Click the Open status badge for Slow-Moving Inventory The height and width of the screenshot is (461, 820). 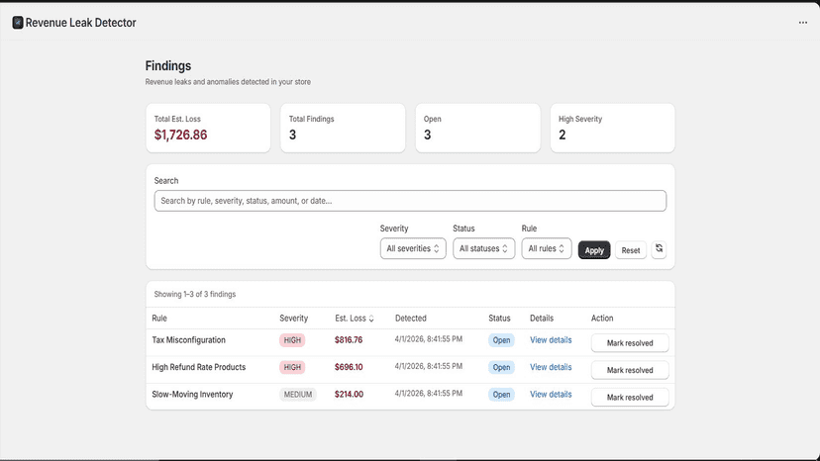click(x=501, y=395)
